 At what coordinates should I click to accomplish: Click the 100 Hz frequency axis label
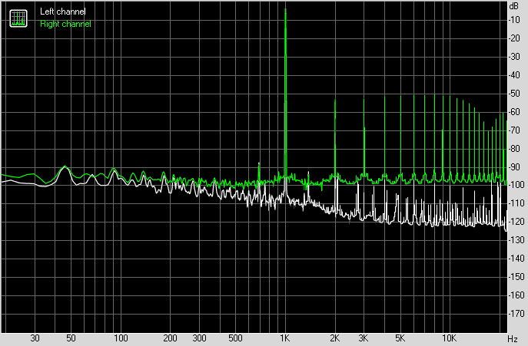(121, 338)
